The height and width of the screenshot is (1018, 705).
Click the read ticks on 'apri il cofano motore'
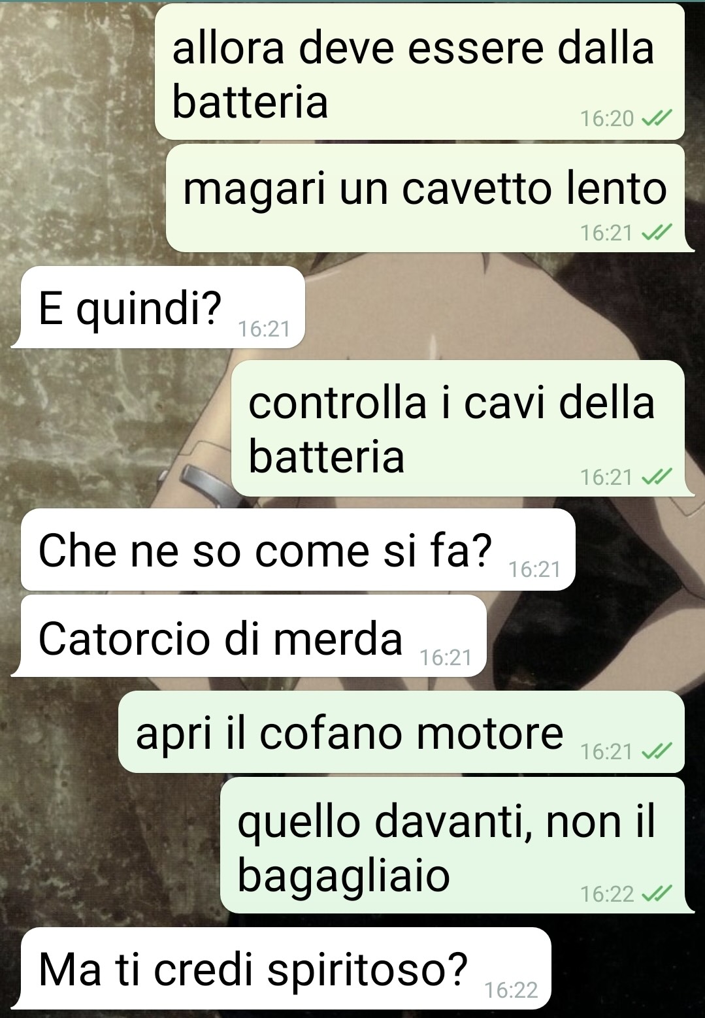click(x=657, y=752)
